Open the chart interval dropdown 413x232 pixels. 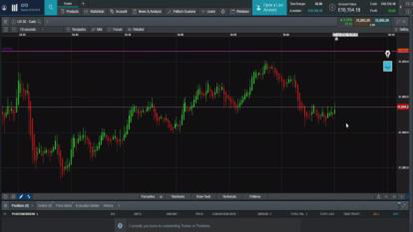pyautogui.click(x=32, y=30)
